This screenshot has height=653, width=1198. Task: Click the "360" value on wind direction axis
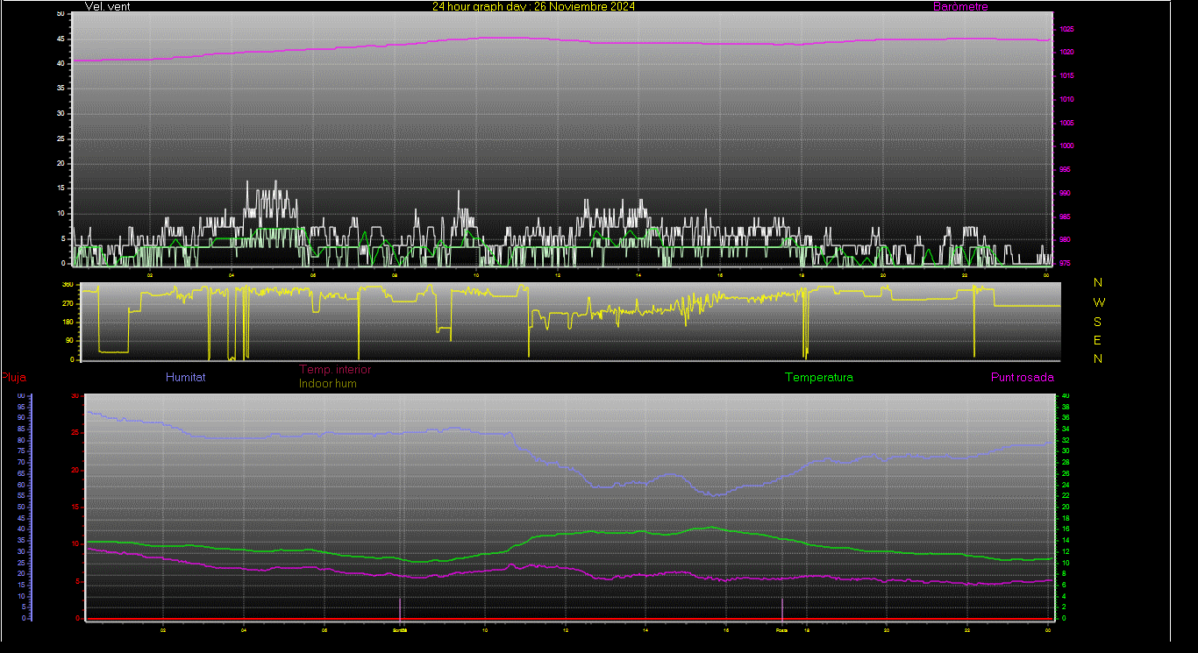pyautogui.click(x=68, y=285)
